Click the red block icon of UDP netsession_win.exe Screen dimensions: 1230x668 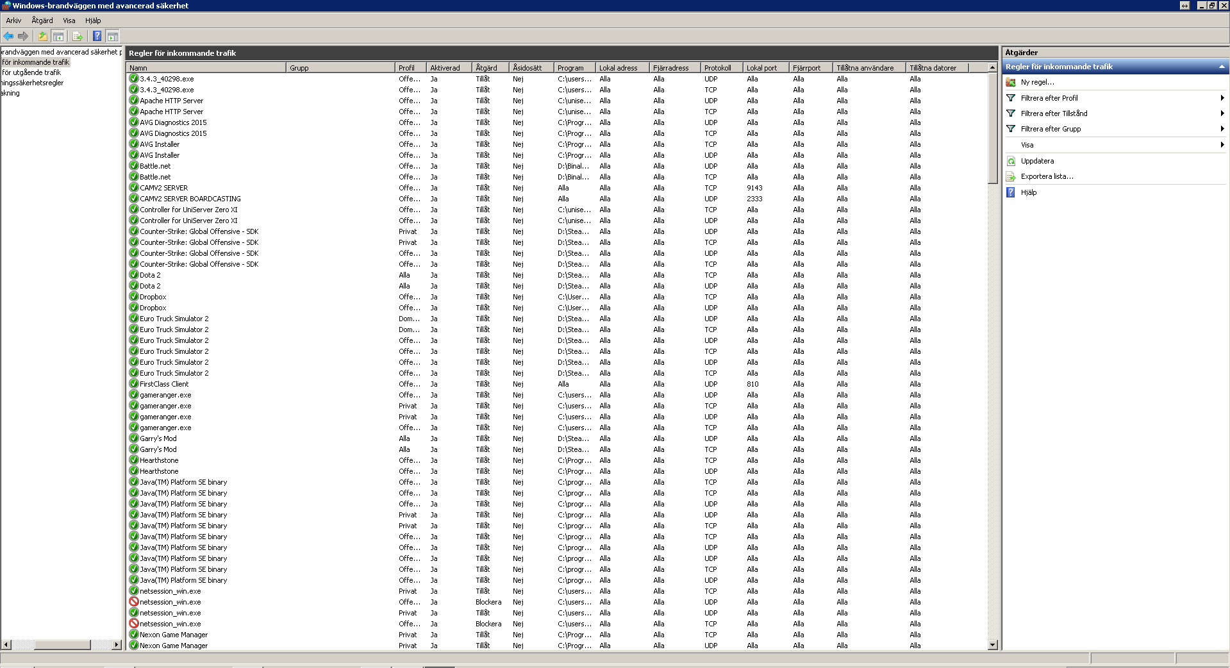[134, 602]
